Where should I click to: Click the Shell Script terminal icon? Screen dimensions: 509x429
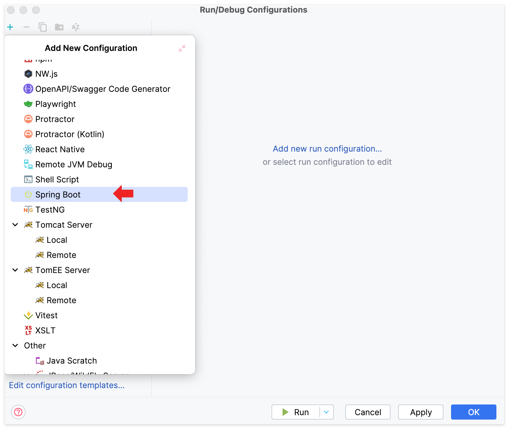[x=28, y=180]
